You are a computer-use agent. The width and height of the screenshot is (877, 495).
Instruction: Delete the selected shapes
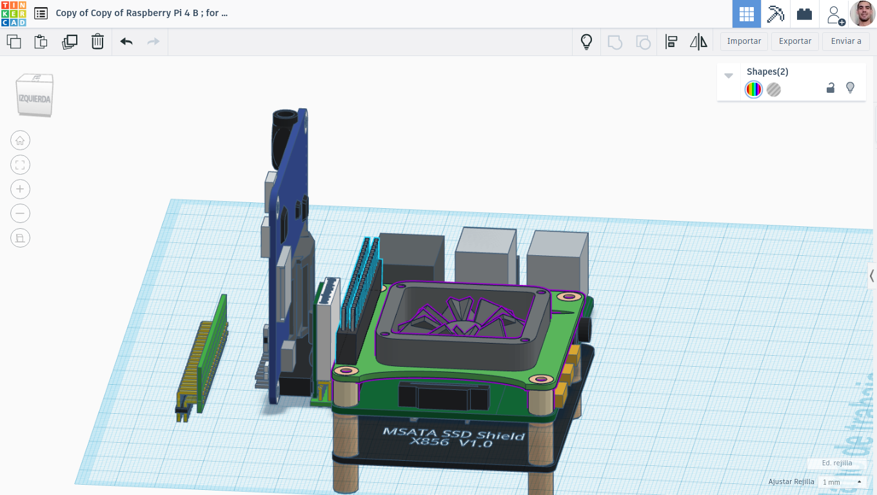click(97, 42)
